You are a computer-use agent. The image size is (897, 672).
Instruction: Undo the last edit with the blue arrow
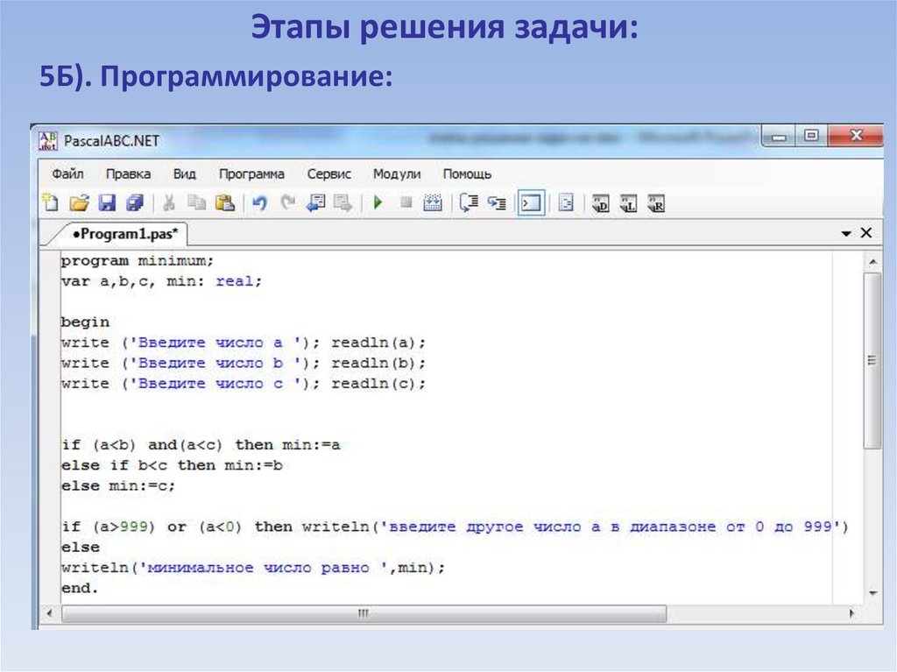coord(259,202)
